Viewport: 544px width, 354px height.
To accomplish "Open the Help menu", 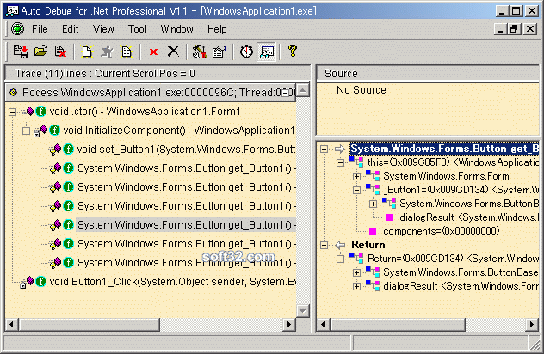I will [x=217, y=29].
